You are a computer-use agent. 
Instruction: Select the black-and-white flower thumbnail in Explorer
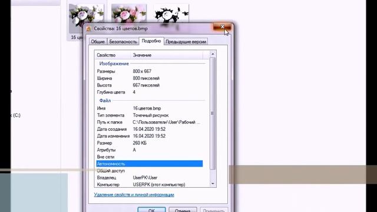tap(171, 14)
